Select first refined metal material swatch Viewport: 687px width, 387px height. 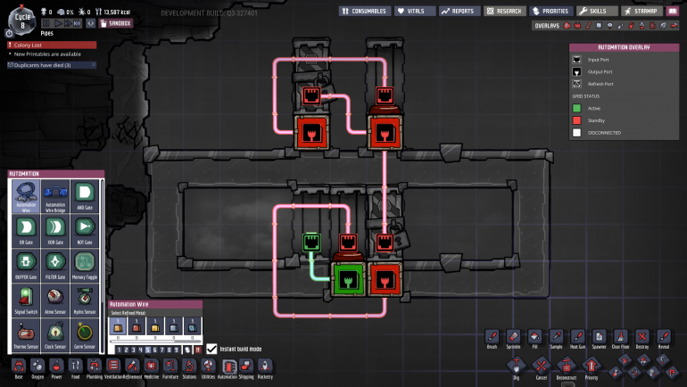(118, 325)
